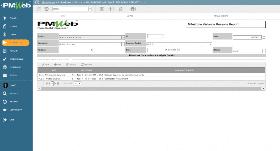Open the Progress Period dropdown arrow

(x=210, y=44)
